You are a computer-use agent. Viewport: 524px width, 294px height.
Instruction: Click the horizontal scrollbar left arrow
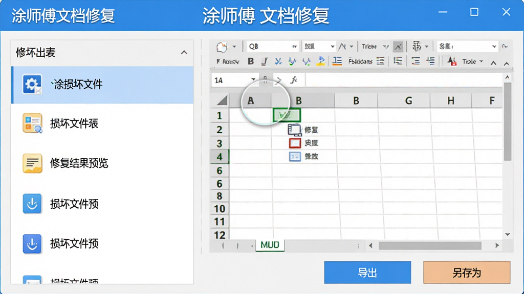(370, 246)
